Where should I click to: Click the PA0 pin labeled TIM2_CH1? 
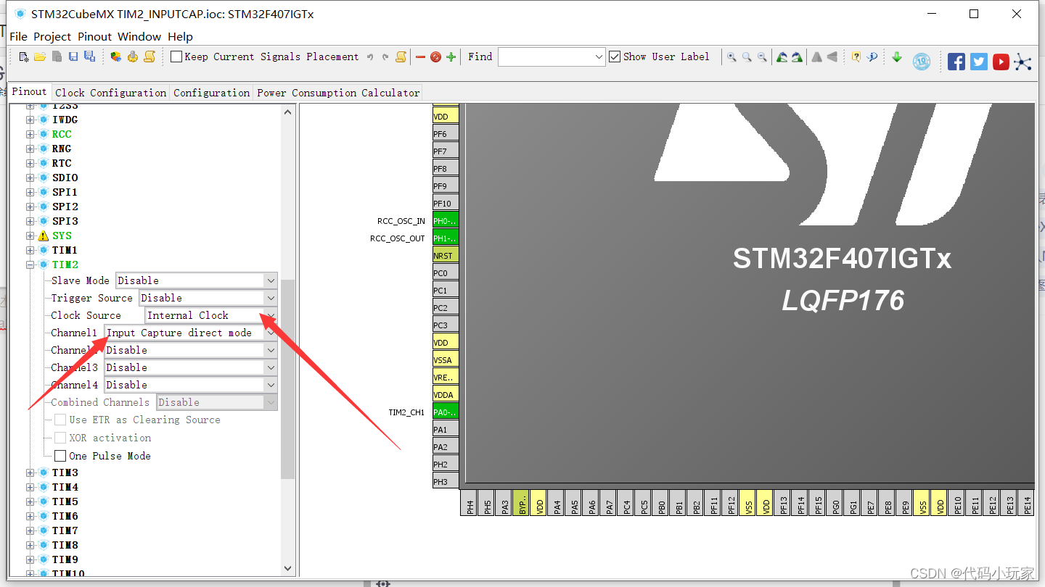[x=446, y=412]
